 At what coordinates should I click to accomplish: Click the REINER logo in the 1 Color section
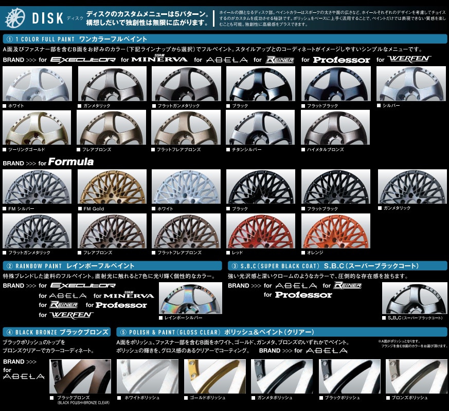[x=280, y=60]
